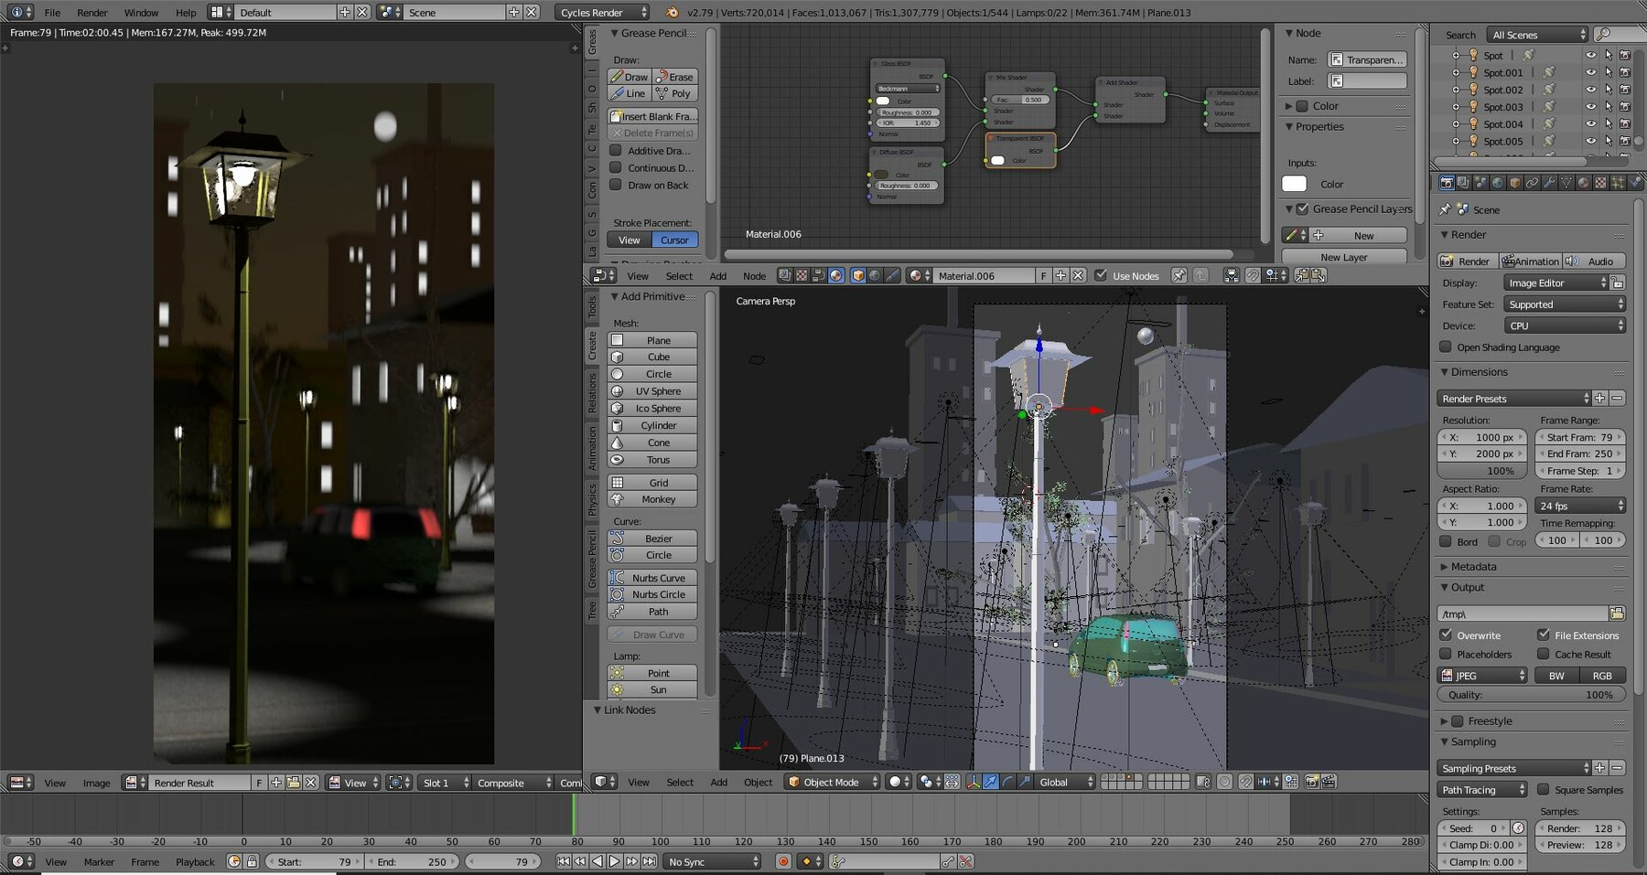1647x875 pixels.
Task: Click the white Color input swatch
Action: pos(1294,184)
